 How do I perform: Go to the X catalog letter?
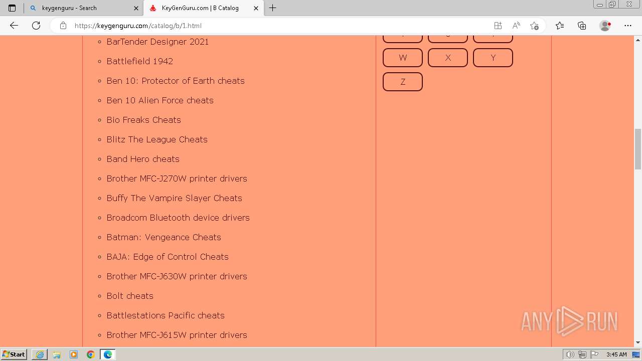click(448, 58)
